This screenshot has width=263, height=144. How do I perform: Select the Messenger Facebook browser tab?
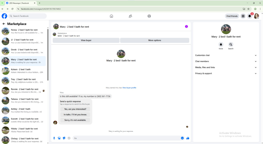click(20, 3)
